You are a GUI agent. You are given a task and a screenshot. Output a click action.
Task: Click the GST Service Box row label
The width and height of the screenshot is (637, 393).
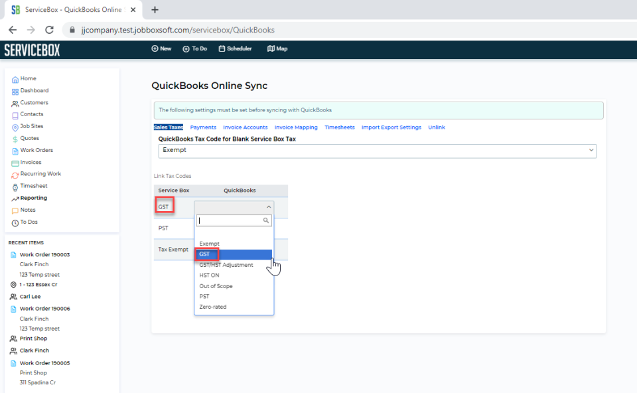(x=163, y=207)
